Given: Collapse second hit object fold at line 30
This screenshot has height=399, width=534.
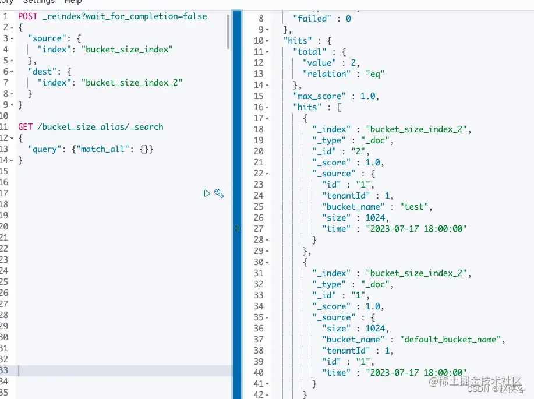Looking at the screenshot, I should (x=267, y=263).
